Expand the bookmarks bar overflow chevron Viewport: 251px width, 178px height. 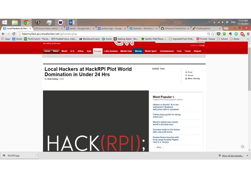[248, 39]
